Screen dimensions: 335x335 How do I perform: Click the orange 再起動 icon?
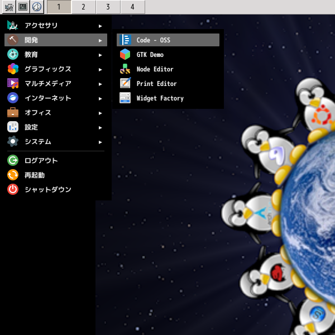(13, 175)
